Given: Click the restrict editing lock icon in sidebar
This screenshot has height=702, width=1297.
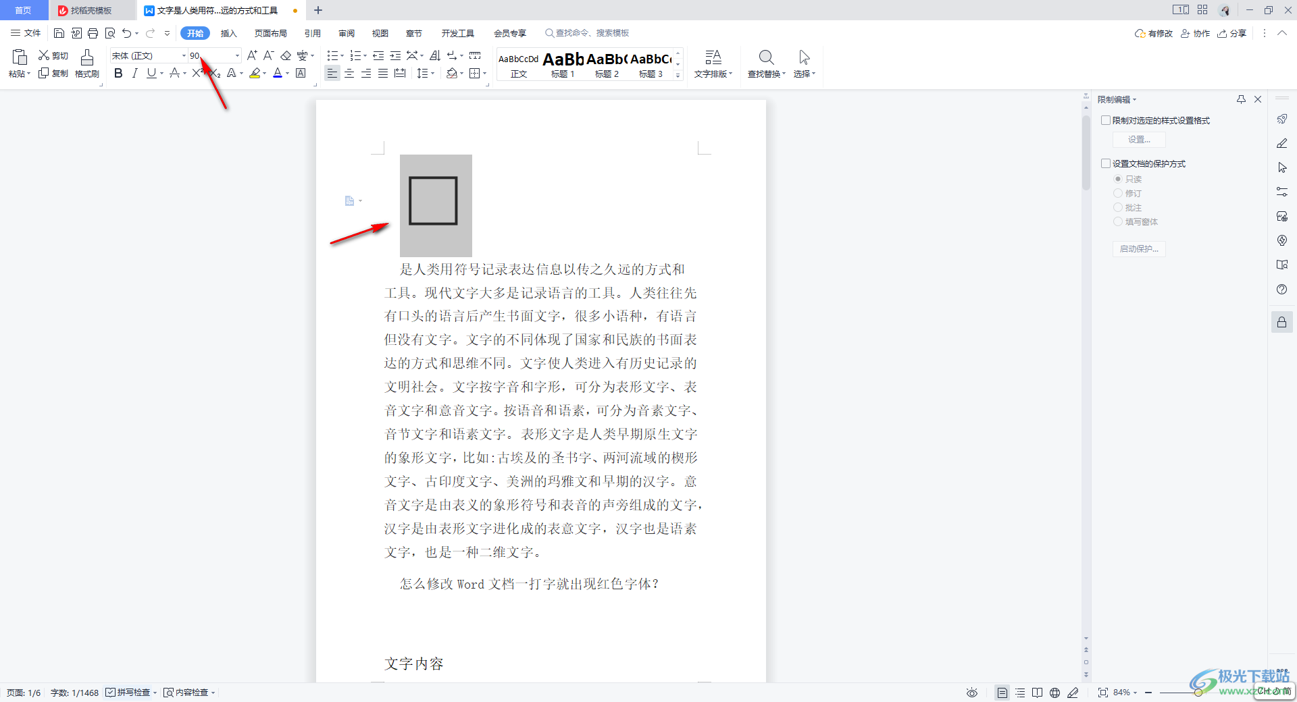Looking at the screenshot, I should coord(1281,323).
